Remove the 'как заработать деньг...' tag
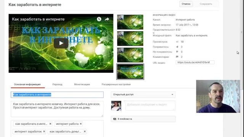Image resolution: width=244 pixels, height=137 pixels. pos(85,131)
